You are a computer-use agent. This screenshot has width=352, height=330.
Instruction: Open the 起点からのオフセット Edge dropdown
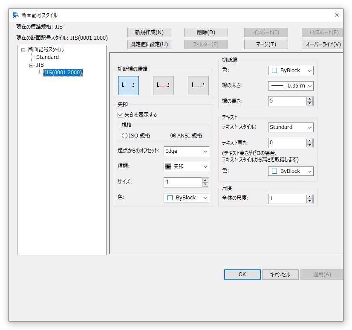pos(186,151)
